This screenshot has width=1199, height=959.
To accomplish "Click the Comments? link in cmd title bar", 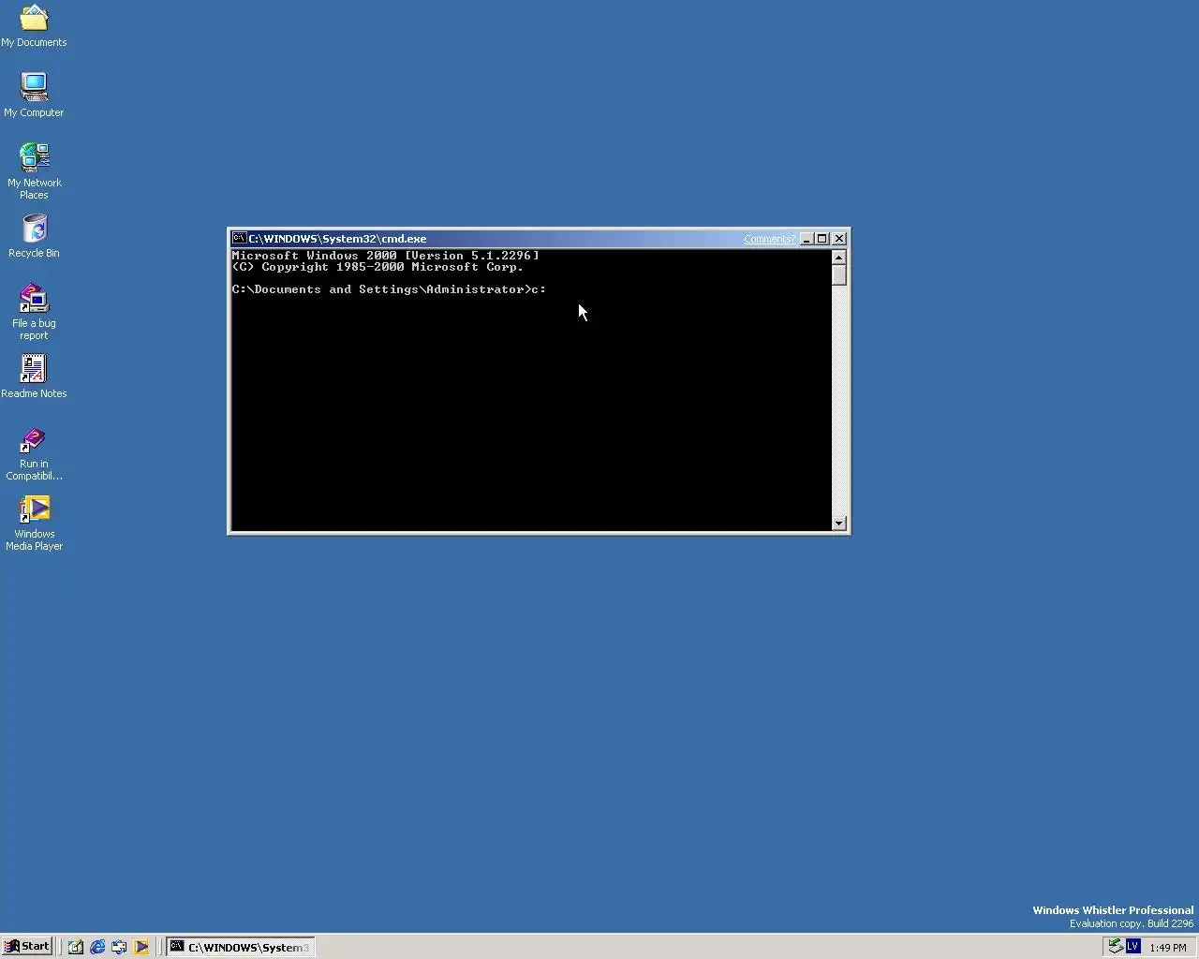I will pos(769,239).
